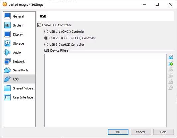This screenshot has width=177, height=138.
Task: Open the Storage settings category
Action: pos(19,43)
